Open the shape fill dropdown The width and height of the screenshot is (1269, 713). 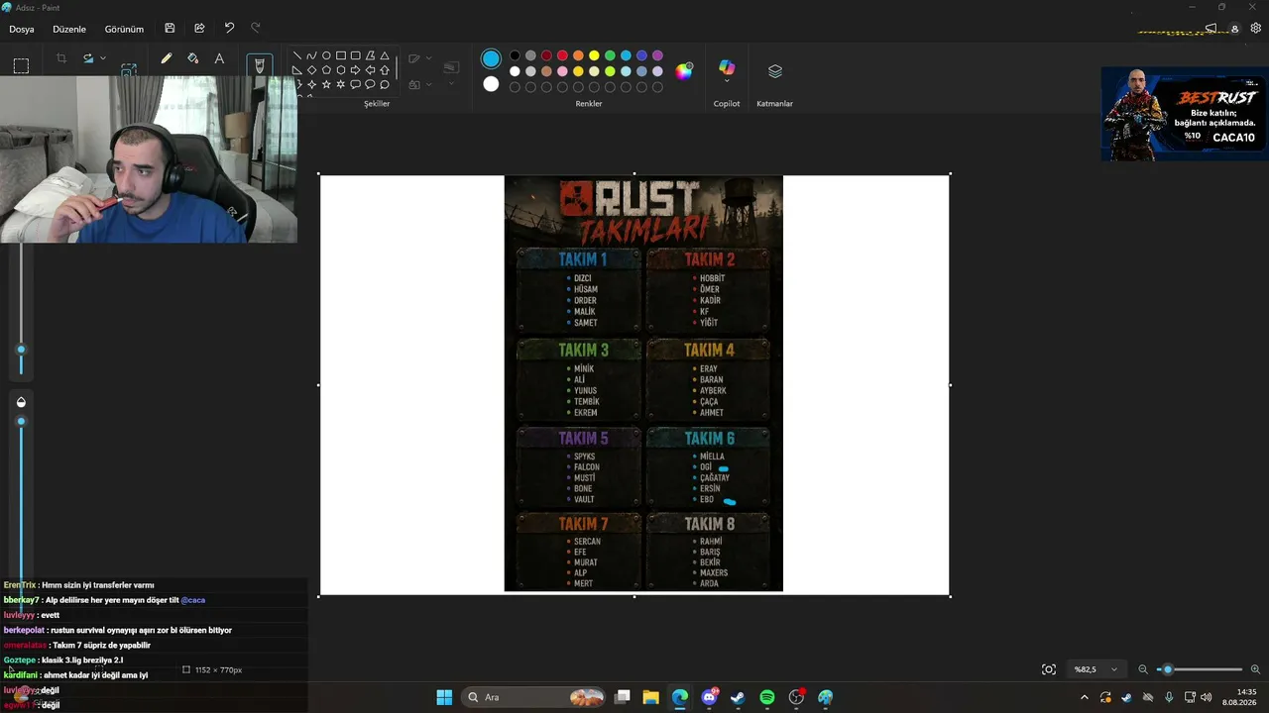[419, 85]
